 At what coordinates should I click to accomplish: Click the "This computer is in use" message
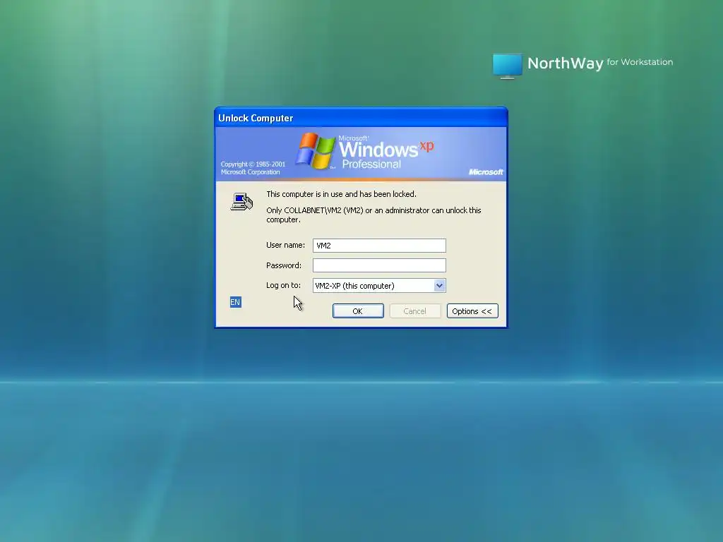[341, 194]
